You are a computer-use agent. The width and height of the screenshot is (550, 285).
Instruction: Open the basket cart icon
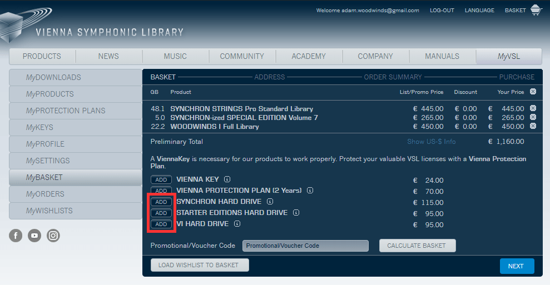click(x=536, y=10)
